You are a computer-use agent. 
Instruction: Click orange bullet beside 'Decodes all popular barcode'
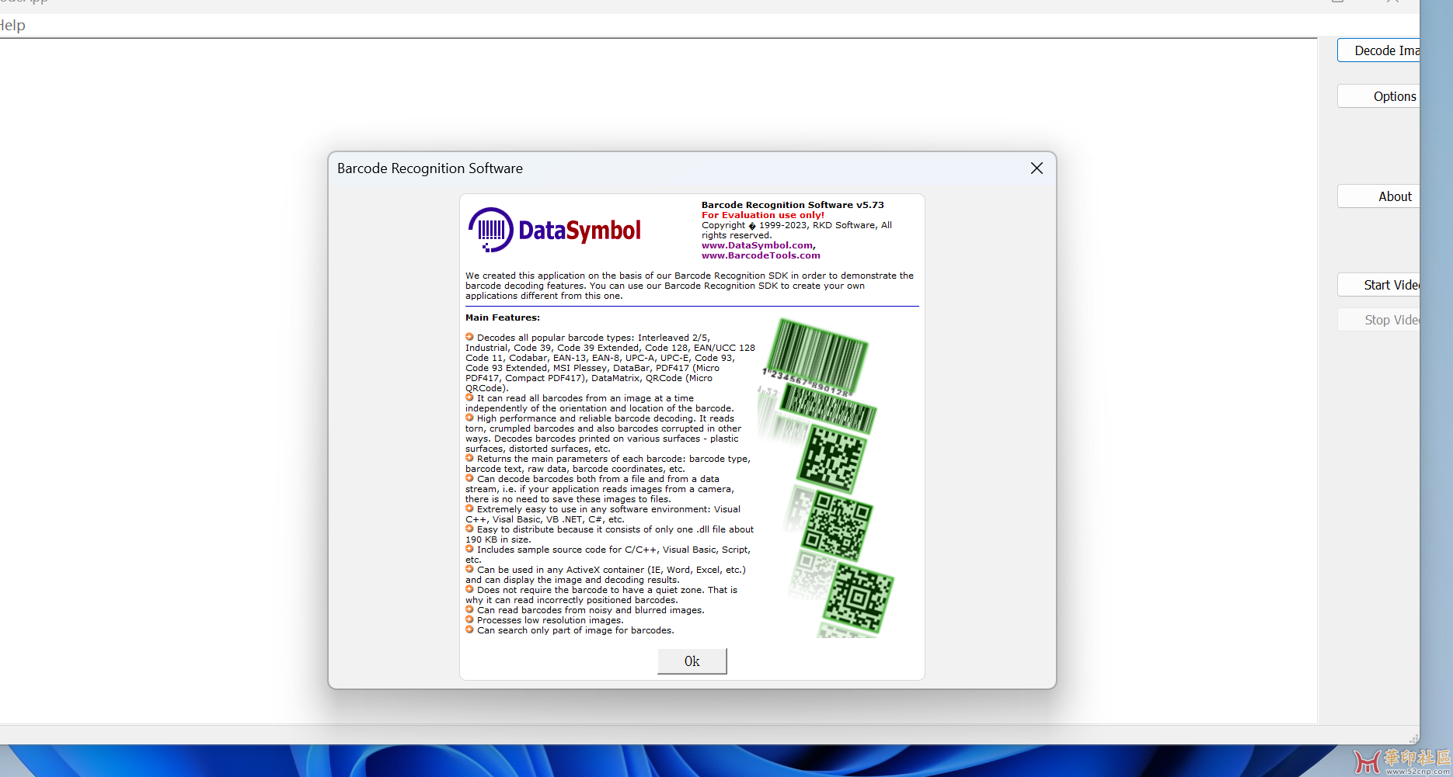469,337
